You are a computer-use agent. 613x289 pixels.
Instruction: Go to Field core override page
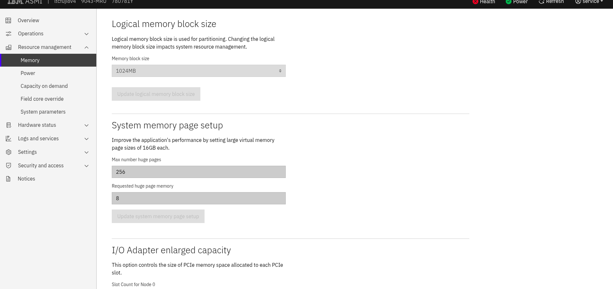[42, 99]
